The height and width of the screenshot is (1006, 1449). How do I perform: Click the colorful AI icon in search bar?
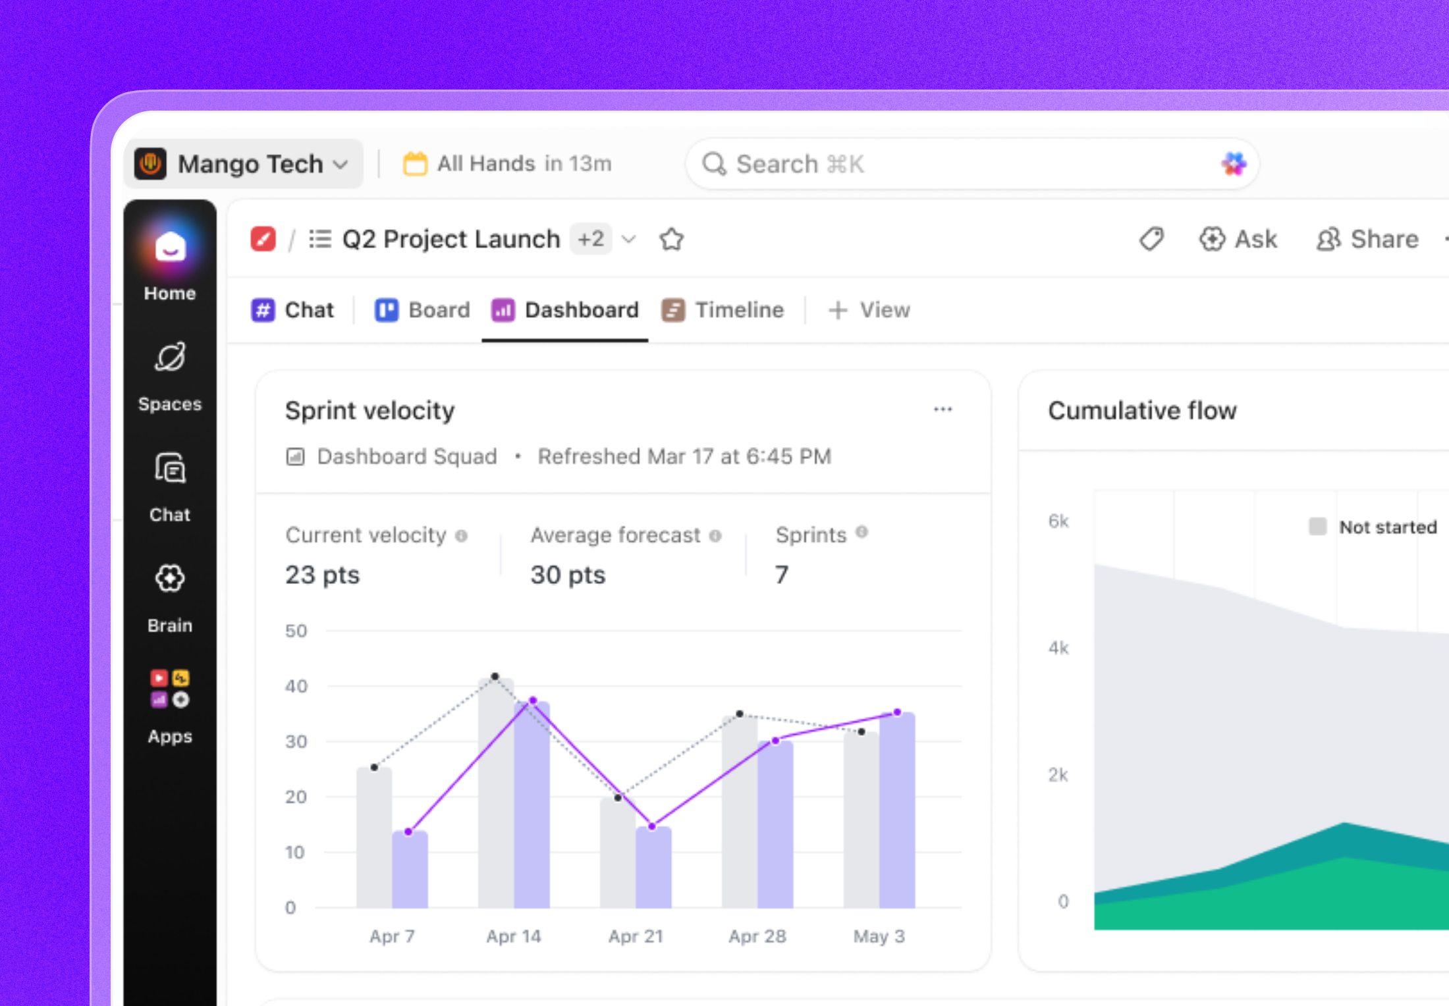pos(1233,164)
